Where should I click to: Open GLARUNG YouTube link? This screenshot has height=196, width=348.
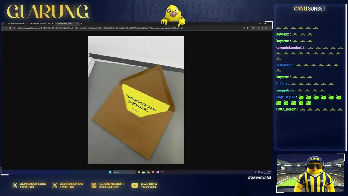(144, 185)
